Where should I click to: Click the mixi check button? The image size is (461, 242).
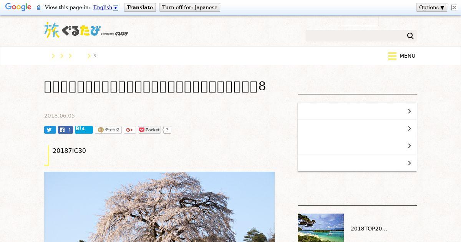pos(108,130)
